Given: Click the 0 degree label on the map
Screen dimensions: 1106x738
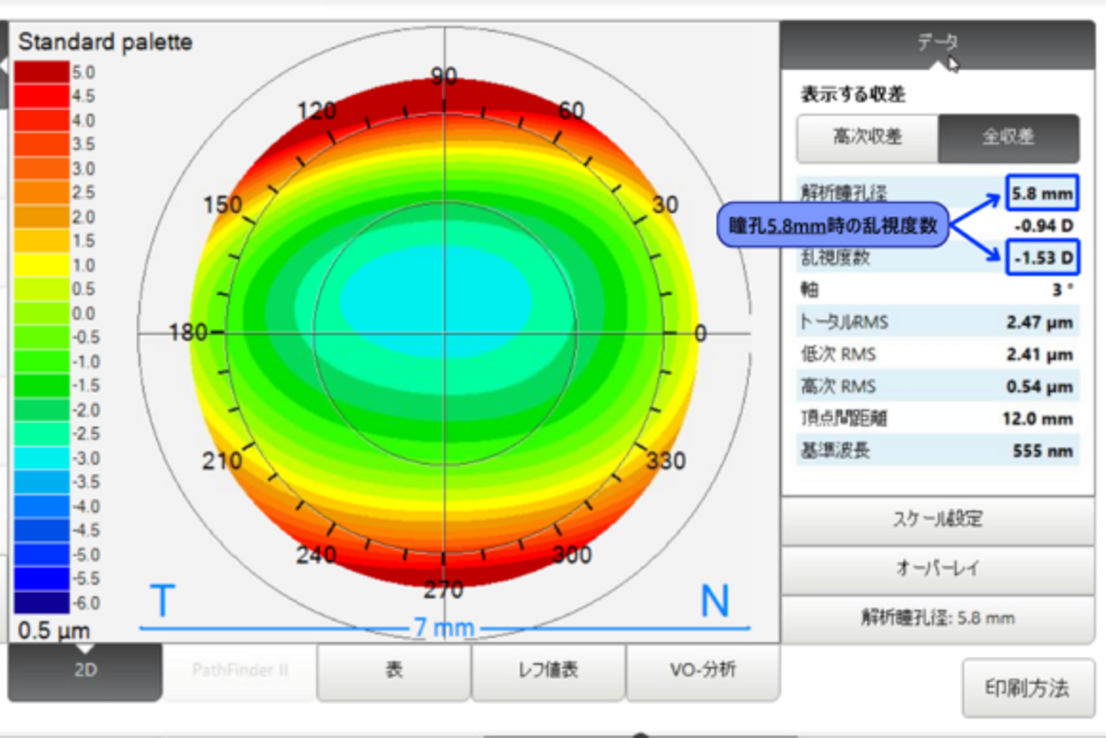Looking at the screenshot, I should [700, 333].
